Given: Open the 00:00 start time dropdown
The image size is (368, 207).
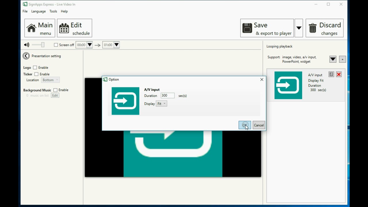Looking at the screenshot, I should coord(90,45).
